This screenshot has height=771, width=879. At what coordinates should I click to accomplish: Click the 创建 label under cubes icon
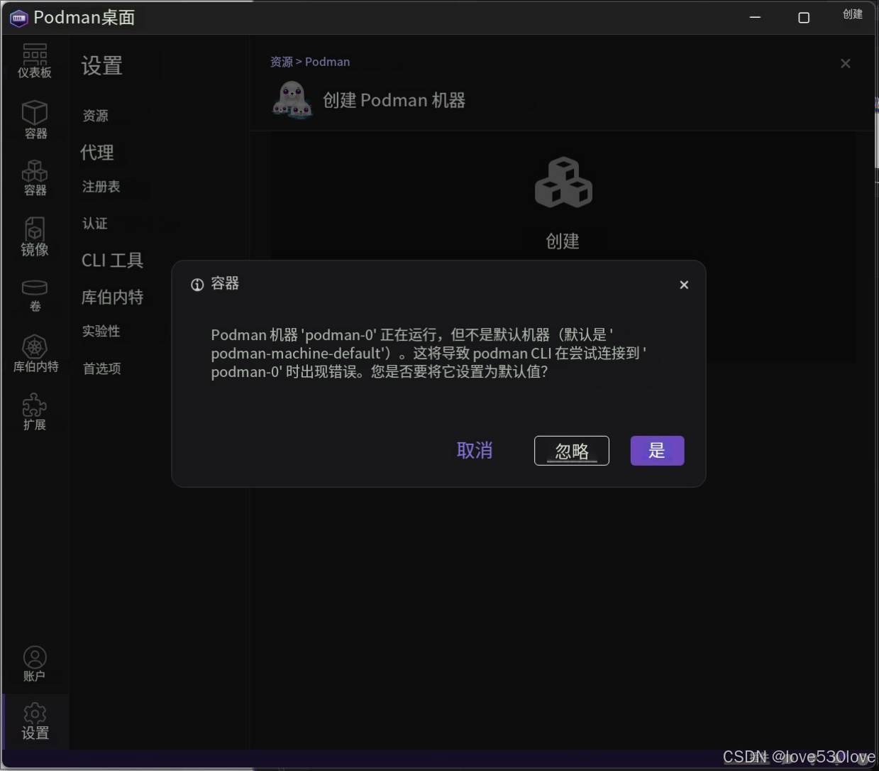click(x=563, y=241)
